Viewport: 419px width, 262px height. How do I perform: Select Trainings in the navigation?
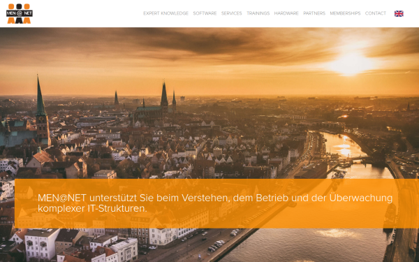click(x=258, y=13)
